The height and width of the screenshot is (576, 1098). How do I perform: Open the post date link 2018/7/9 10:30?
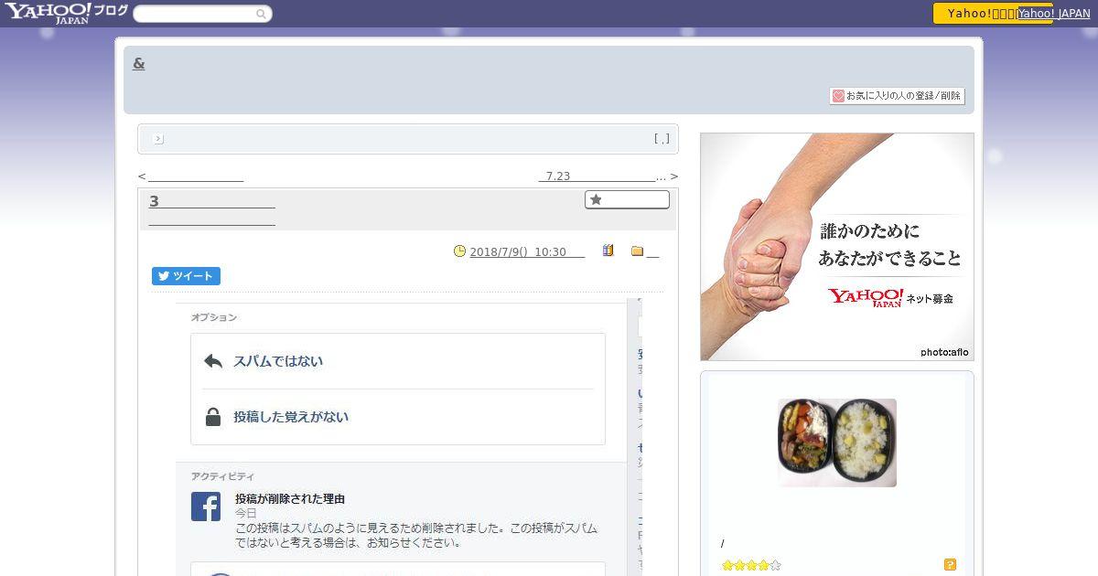coord(527,252)
